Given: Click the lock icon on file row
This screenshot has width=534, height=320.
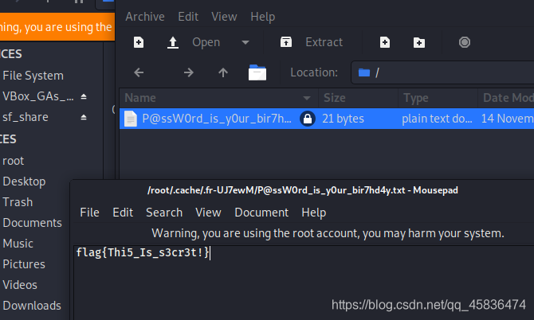Looking at the screenshot, I should pos(307,119).
